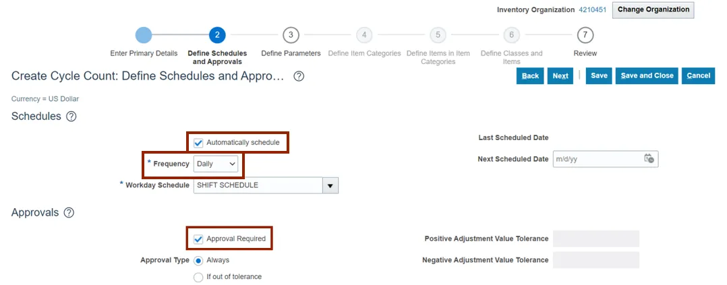Jump to Define Parameters step label
727x285 pixels.
pyautogui.click(x=291, y=53)
